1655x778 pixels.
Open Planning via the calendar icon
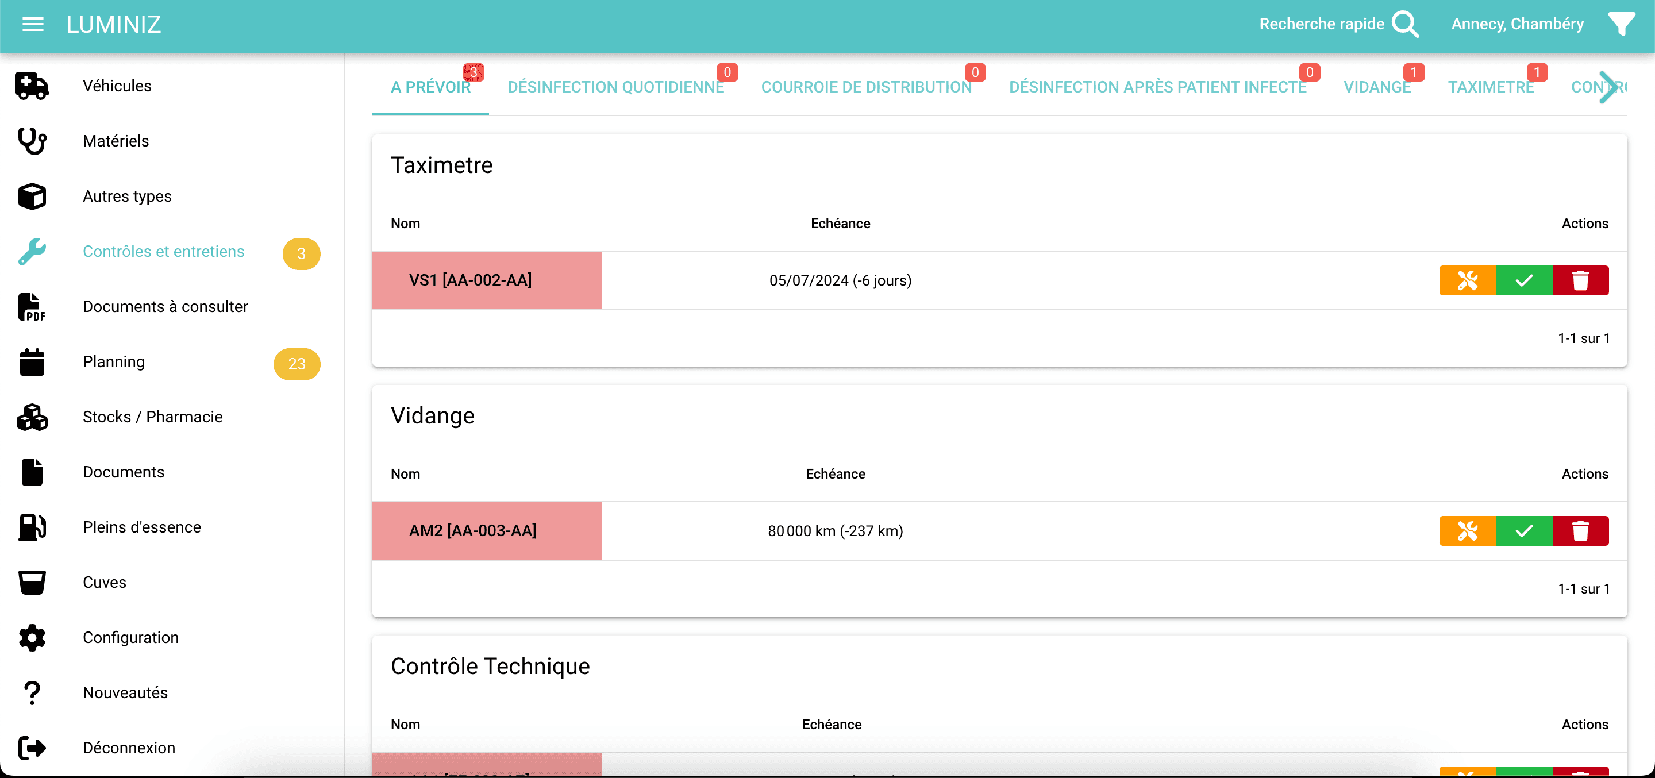pos(31,361)
